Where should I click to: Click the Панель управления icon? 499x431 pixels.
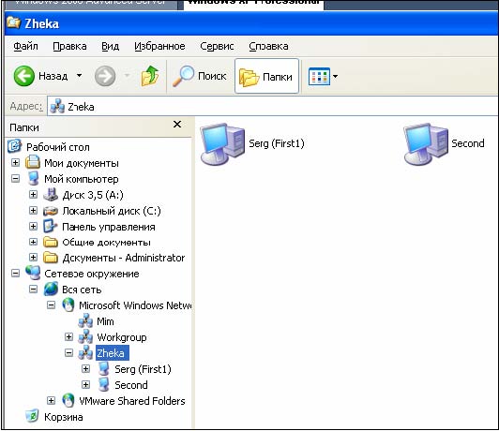click(x=51, y=226)
